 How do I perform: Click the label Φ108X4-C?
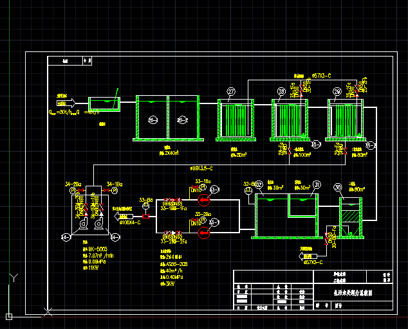pos(130,223)
